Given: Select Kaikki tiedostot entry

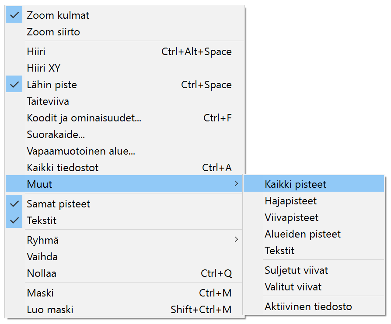Looking at the screenshot, I should click(x=63, y=168).
